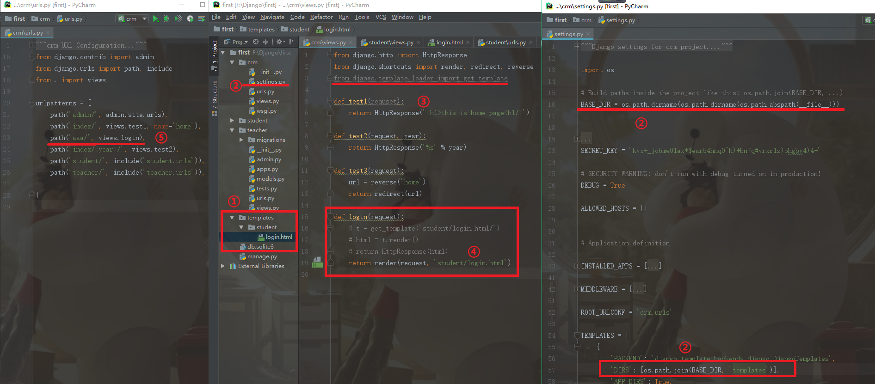The height and width of the screenshot is (384, 875).
Task: Select tests.py in project tree
Action: [x=263, y=189]
